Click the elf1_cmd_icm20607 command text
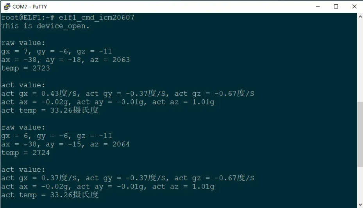Viewport: 363px width, 208px height. 96,18
